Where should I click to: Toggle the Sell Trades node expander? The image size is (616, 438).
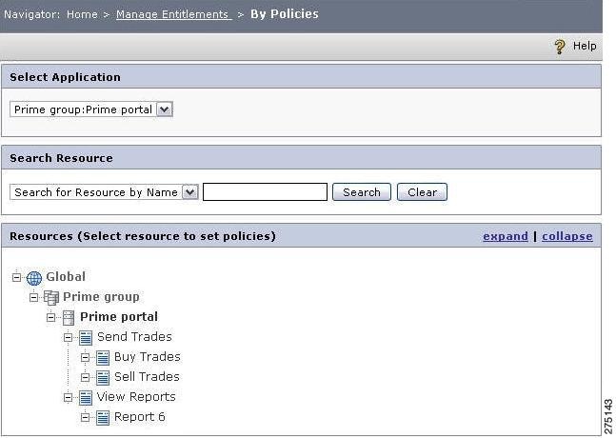[x=86, y=377]
